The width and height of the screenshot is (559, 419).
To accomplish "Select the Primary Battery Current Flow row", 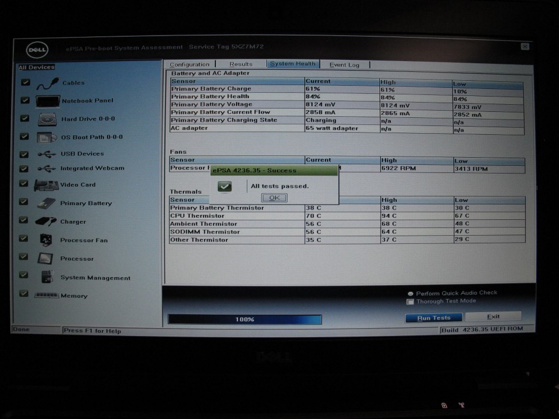I will [347, 112].
